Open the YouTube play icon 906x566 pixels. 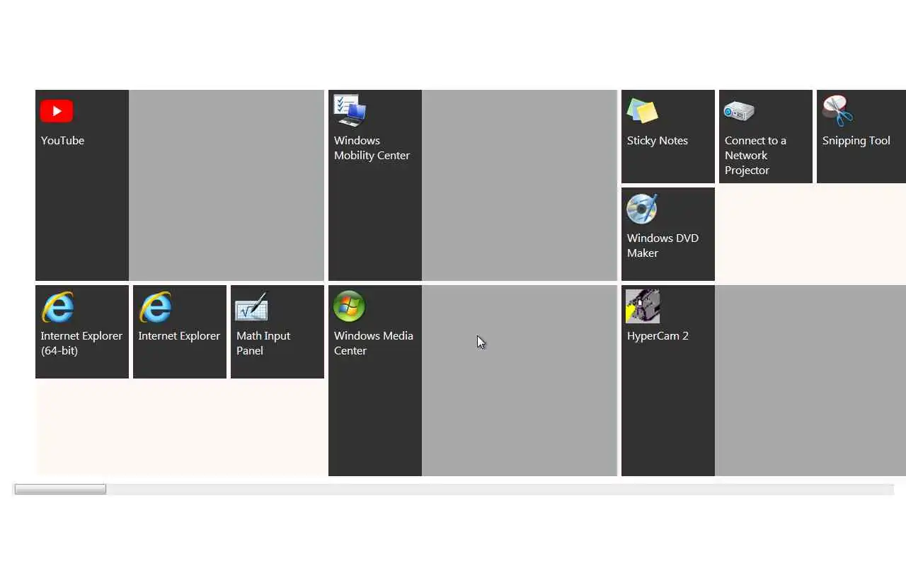(x=57, y=111)
